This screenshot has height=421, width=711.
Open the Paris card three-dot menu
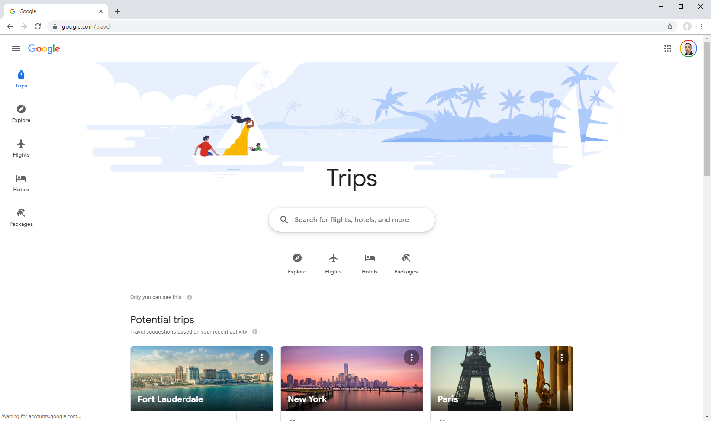pos(562,357)
